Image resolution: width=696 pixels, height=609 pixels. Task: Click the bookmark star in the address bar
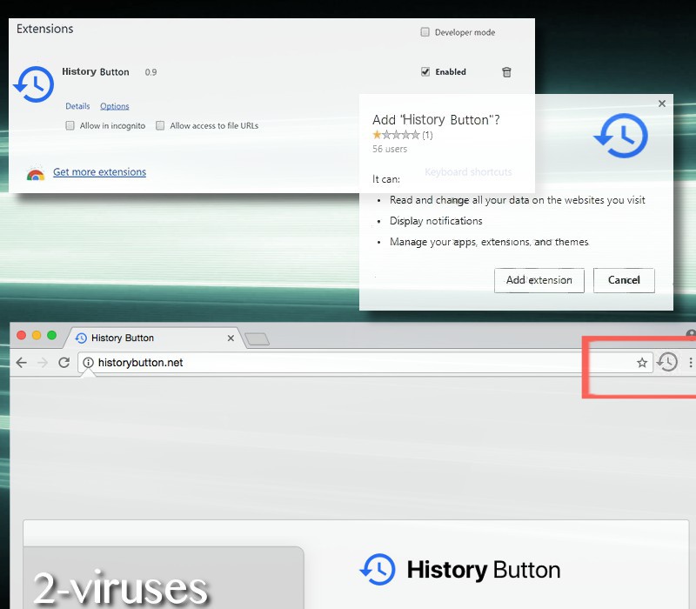pyautogui.click(x=642, y=363)
